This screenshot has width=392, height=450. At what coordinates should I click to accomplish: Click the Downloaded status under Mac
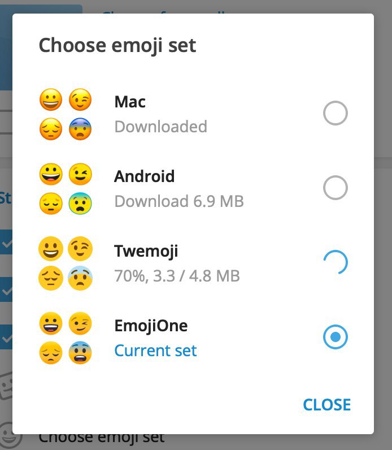[160, 127]
